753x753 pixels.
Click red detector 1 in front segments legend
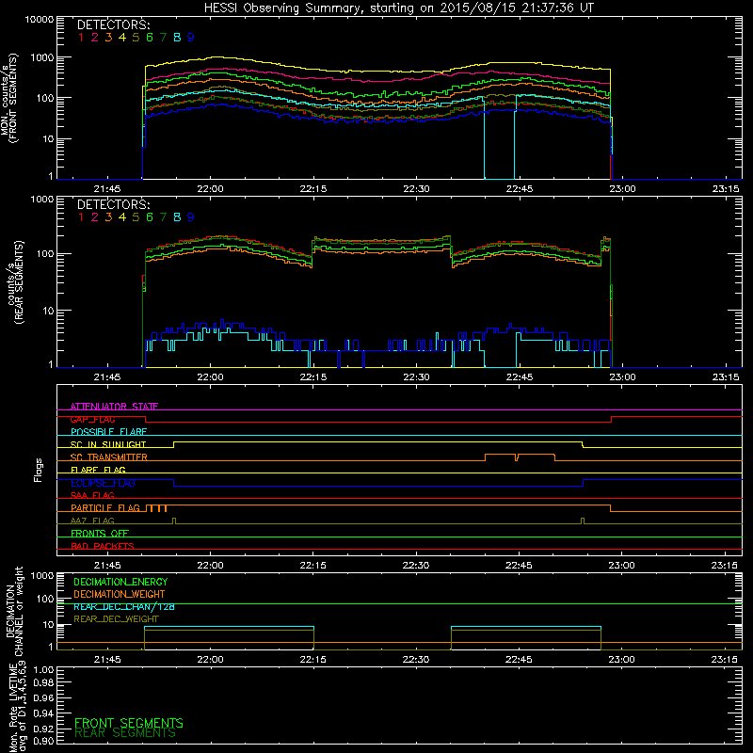81,37
